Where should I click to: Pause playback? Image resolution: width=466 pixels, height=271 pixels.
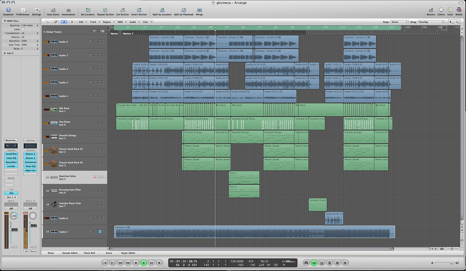pyautogui.click(x=151, y=263)
